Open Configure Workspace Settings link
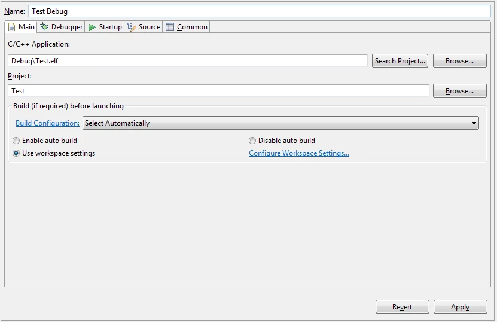This screenshot has width=497, height=322. 299,153
